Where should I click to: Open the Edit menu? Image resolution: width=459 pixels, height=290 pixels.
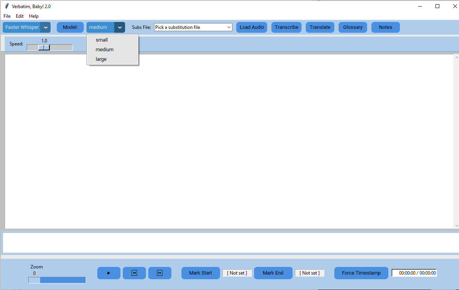[20, 16]
